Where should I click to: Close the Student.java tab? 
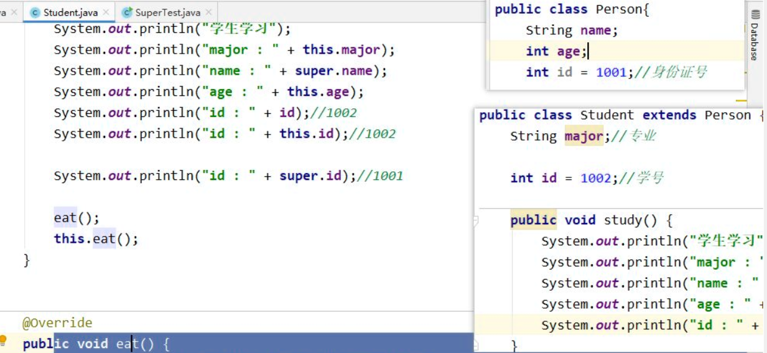(106, 12)
